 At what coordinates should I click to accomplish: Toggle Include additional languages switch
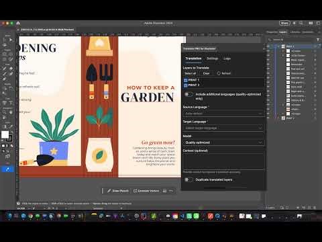[x=189, y=94]
